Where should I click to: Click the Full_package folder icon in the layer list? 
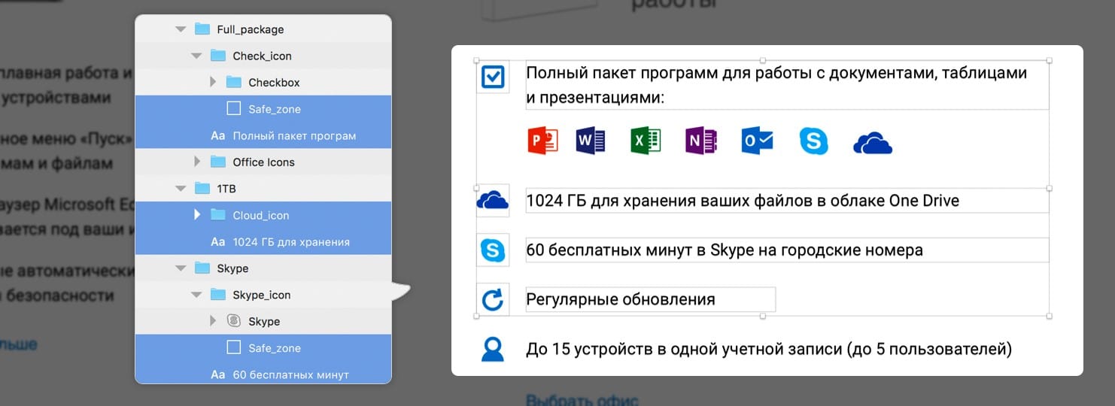pyautogui.click(x=202, y=29)
